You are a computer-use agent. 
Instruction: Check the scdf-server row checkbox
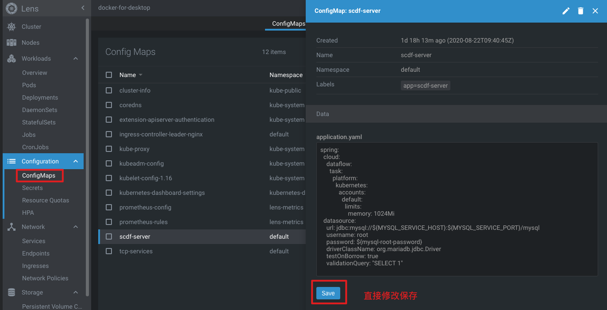point(109,236)
